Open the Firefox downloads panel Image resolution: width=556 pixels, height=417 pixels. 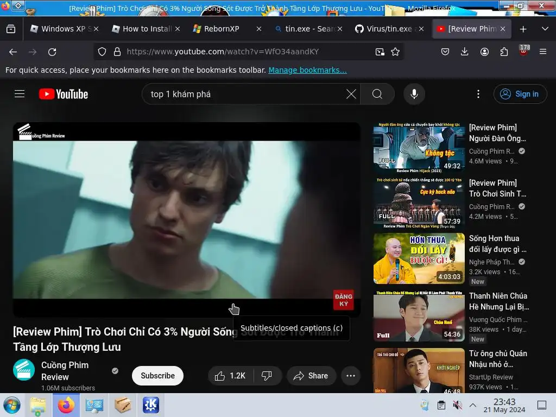point(465,52)
